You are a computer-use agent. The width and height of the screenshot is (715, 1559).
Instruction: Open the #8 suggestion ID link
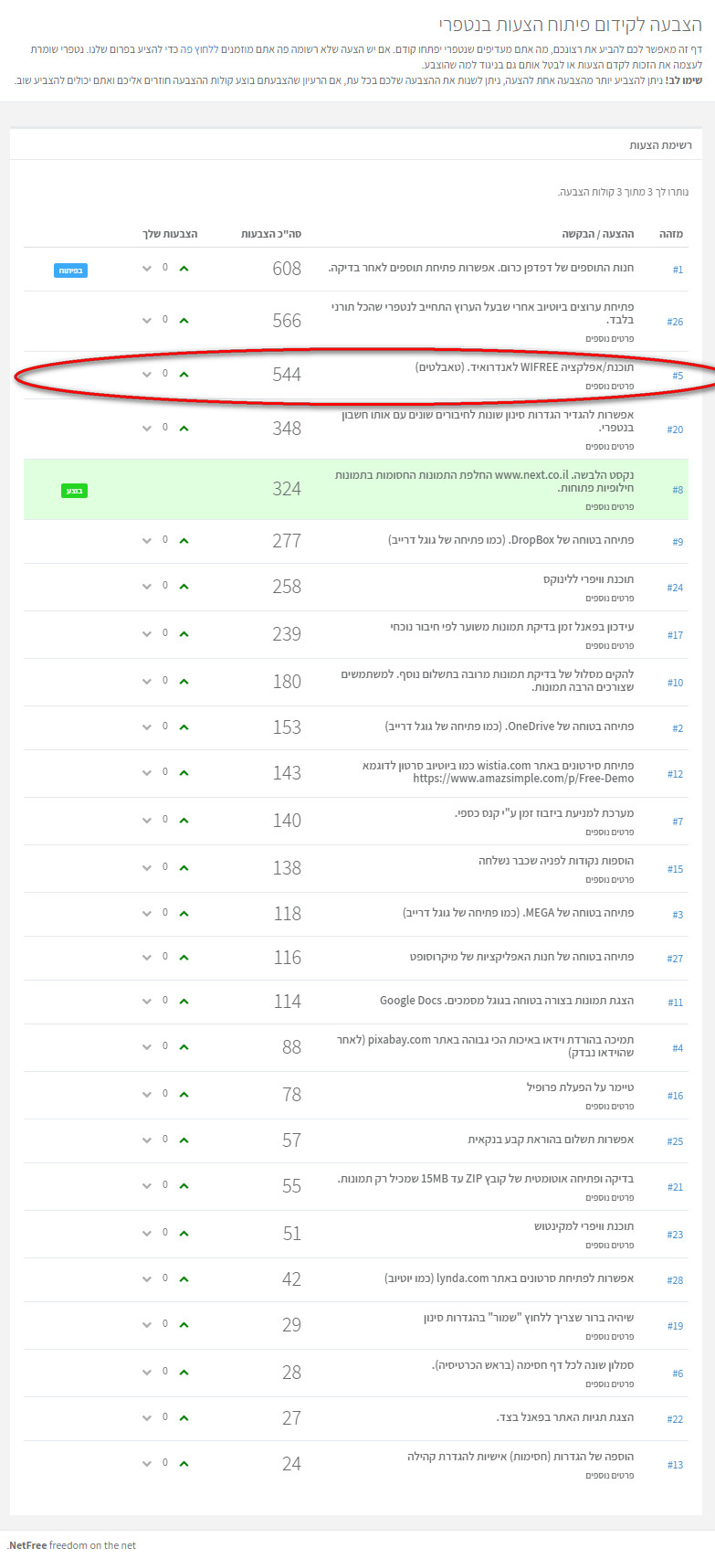[678, 490]
